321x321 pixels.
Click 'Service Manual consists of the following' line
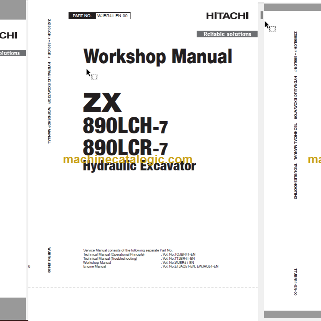(x=128, y=250)
